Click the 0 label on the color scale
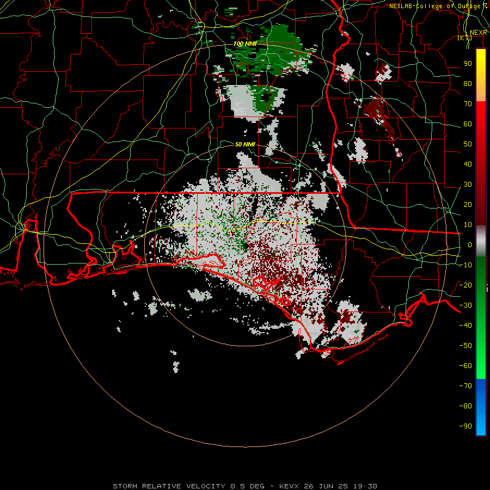This screenshot has width=490, height=490. (x=470, y=244)
